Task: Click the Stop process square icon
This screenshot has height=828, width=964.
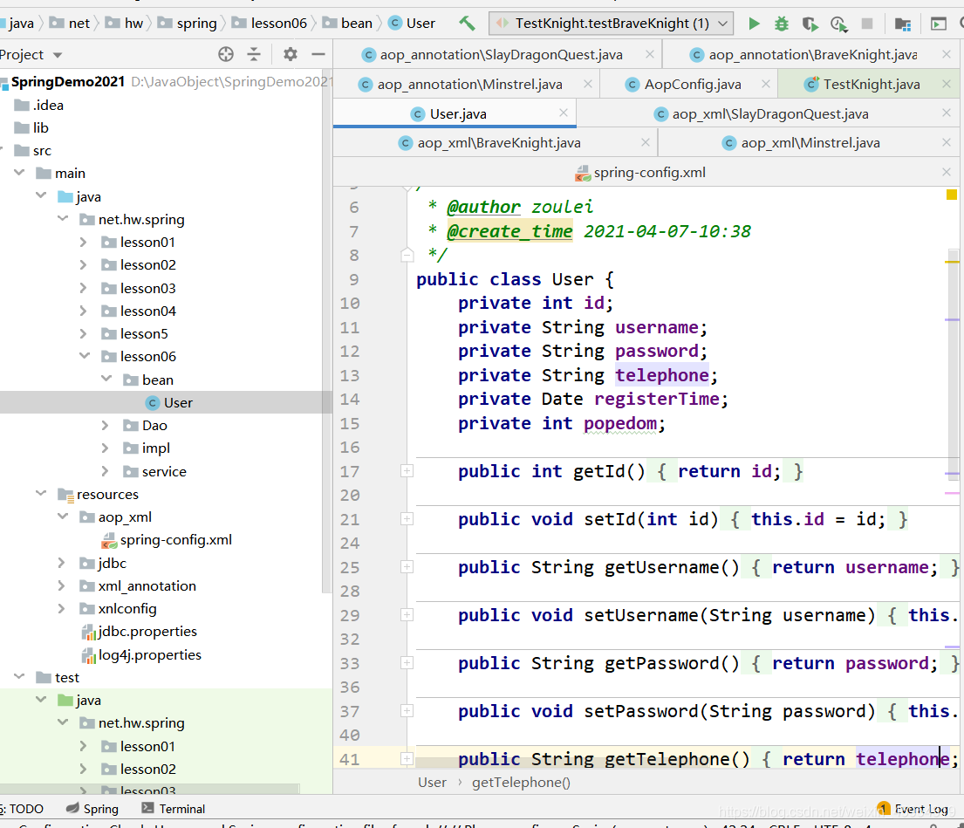Action: [867, 24]
